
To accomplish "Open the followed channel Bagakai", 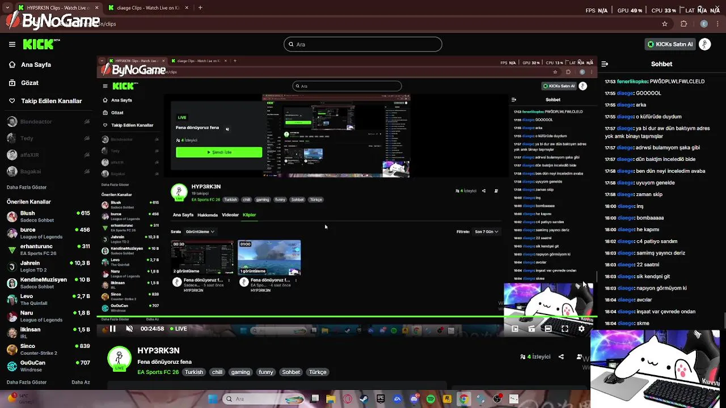I will click(48, 171).
